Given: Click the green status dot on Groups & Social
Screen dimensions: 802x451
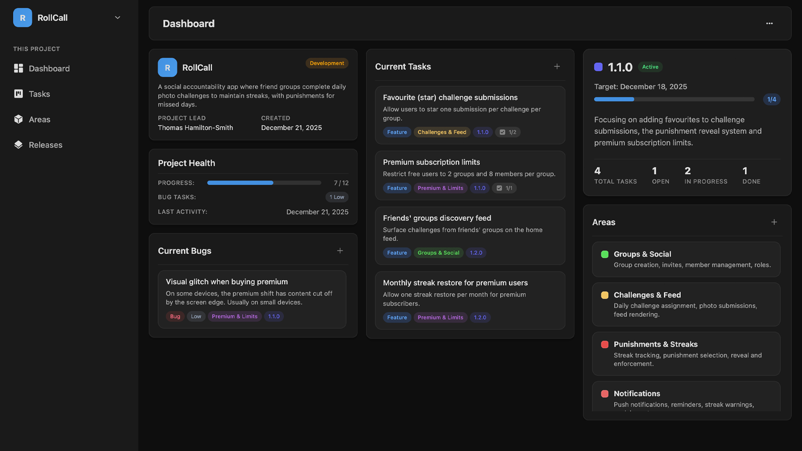Looking at the screenshot, I should point(605,254).
